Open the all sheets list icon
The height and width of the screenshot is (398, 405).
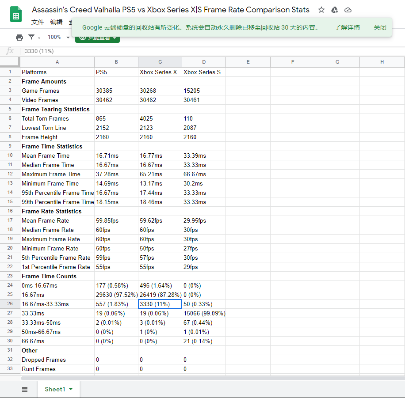(x=24, y=389)
